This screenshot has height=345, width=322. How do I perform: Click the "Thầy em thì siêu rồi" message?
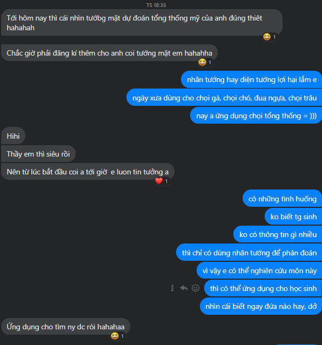[x=38, y=154]
